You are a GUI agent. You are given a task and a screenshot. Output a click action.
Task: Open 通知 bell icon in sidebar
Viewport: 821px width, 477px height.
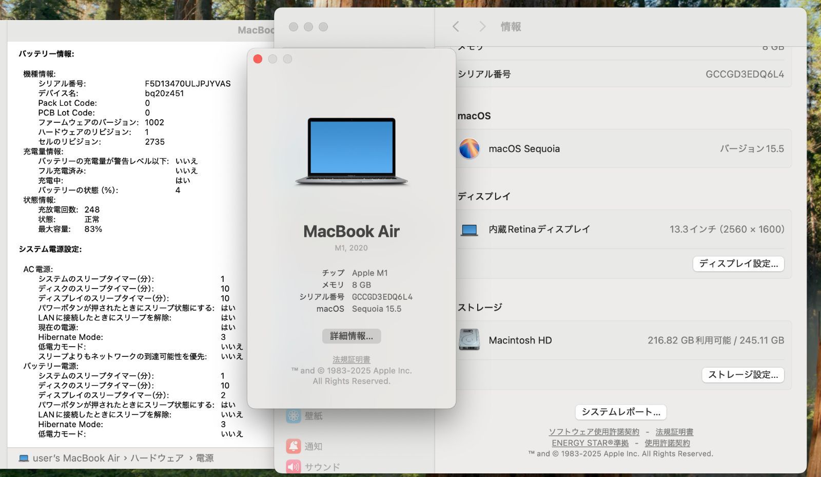coord(294,446)
